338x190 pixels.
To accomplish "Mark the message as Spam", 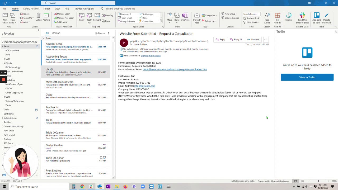I will coord(62,14).
